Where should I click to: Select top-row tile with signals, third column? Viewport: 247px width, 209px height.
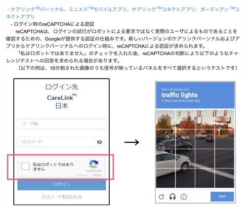point(205,120)
